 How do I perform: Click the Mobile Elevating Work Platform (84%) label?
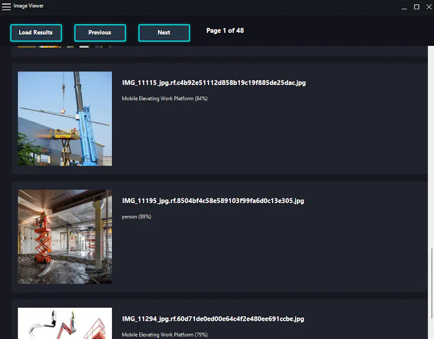click(165, 98)
